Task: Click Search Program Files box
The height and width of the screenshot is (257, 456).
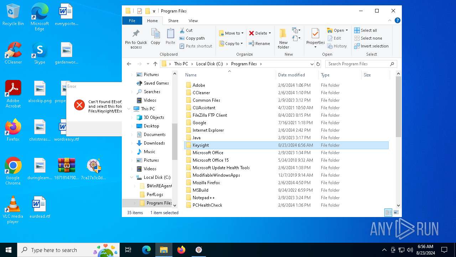Action: [x=361, y=64]
